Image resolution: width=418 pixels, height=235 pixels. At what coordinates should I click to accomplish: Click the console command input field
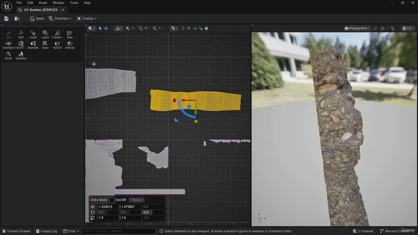(x=119, y=231)
